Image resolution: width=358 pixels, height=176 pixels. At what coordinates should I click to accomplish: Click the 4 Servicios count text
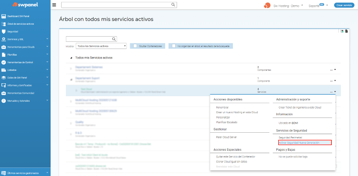click(262, 91)
